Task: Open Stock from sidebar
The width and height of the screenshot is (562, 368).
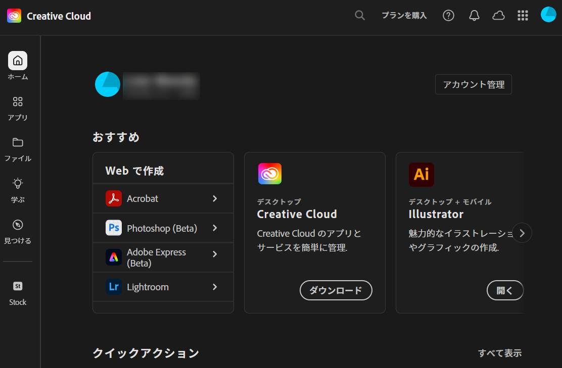Action: pos(18,293)
